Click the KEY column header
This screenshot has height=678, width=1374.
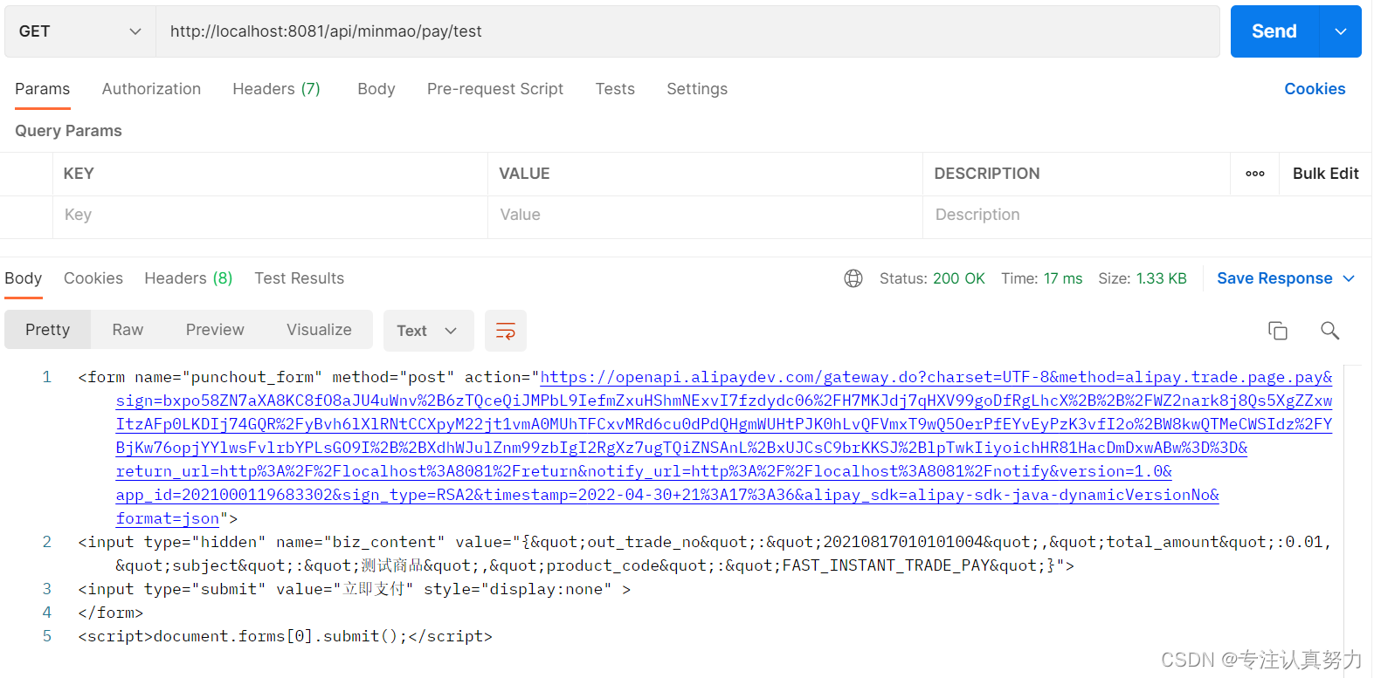click(79, 174)
